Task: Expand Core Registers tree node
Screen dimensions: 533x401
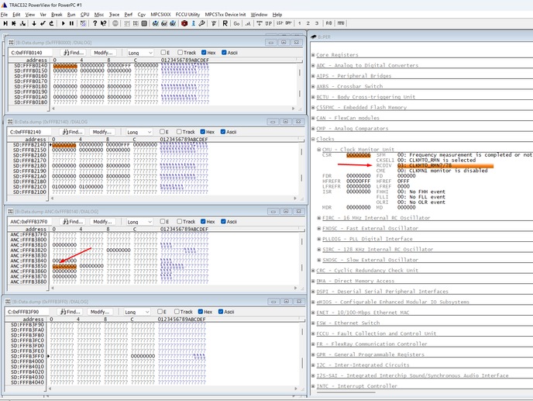Action: point(314,55)
